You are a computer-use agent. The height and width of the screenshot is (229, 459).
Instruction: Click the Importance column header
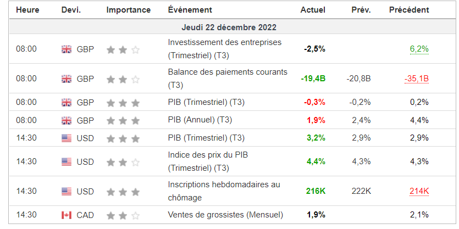[x=128, y=10]
